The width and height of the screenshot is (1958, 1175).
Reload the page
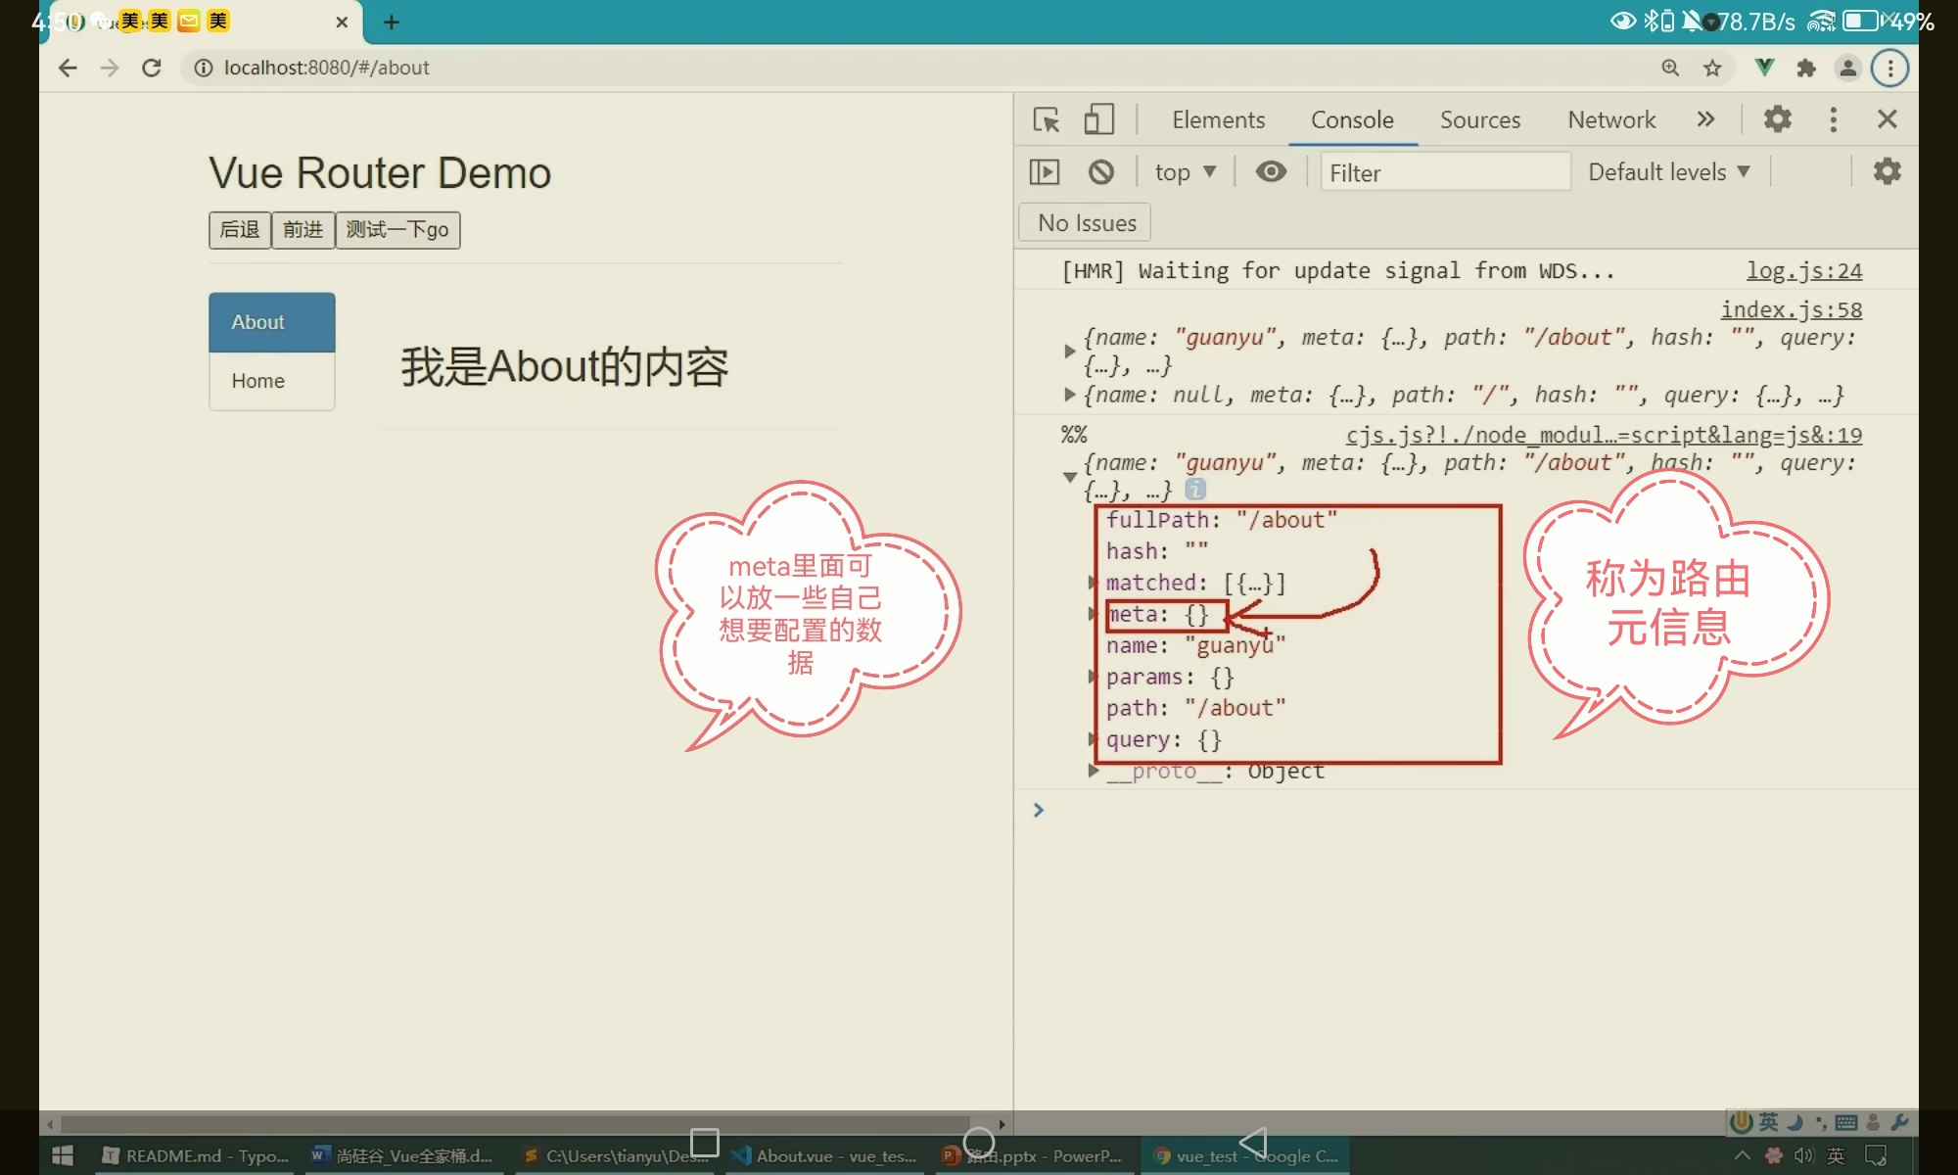pyautogui.click(x=151, y=68)
